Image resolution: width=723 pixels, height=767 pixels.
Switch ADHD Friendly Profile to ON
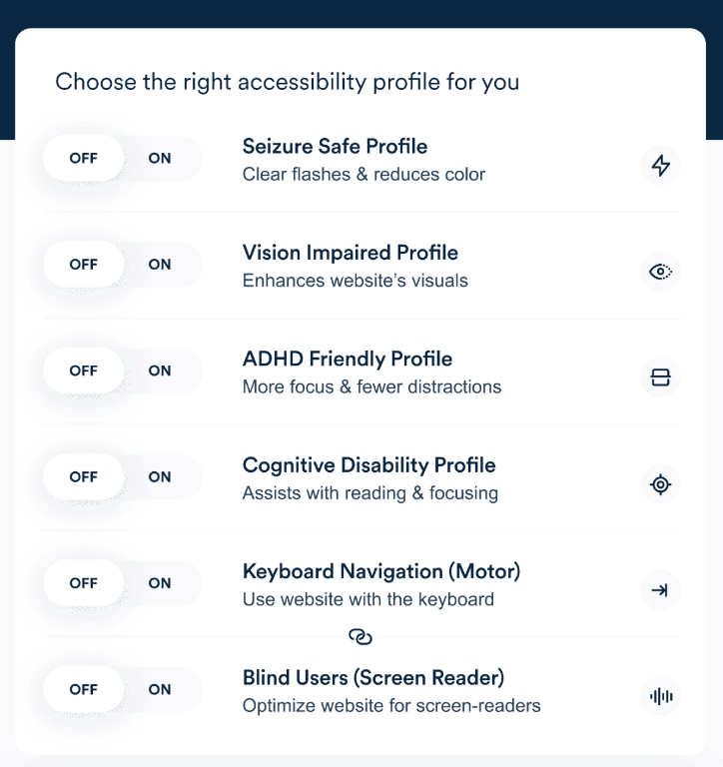click(x=160, y=371)
